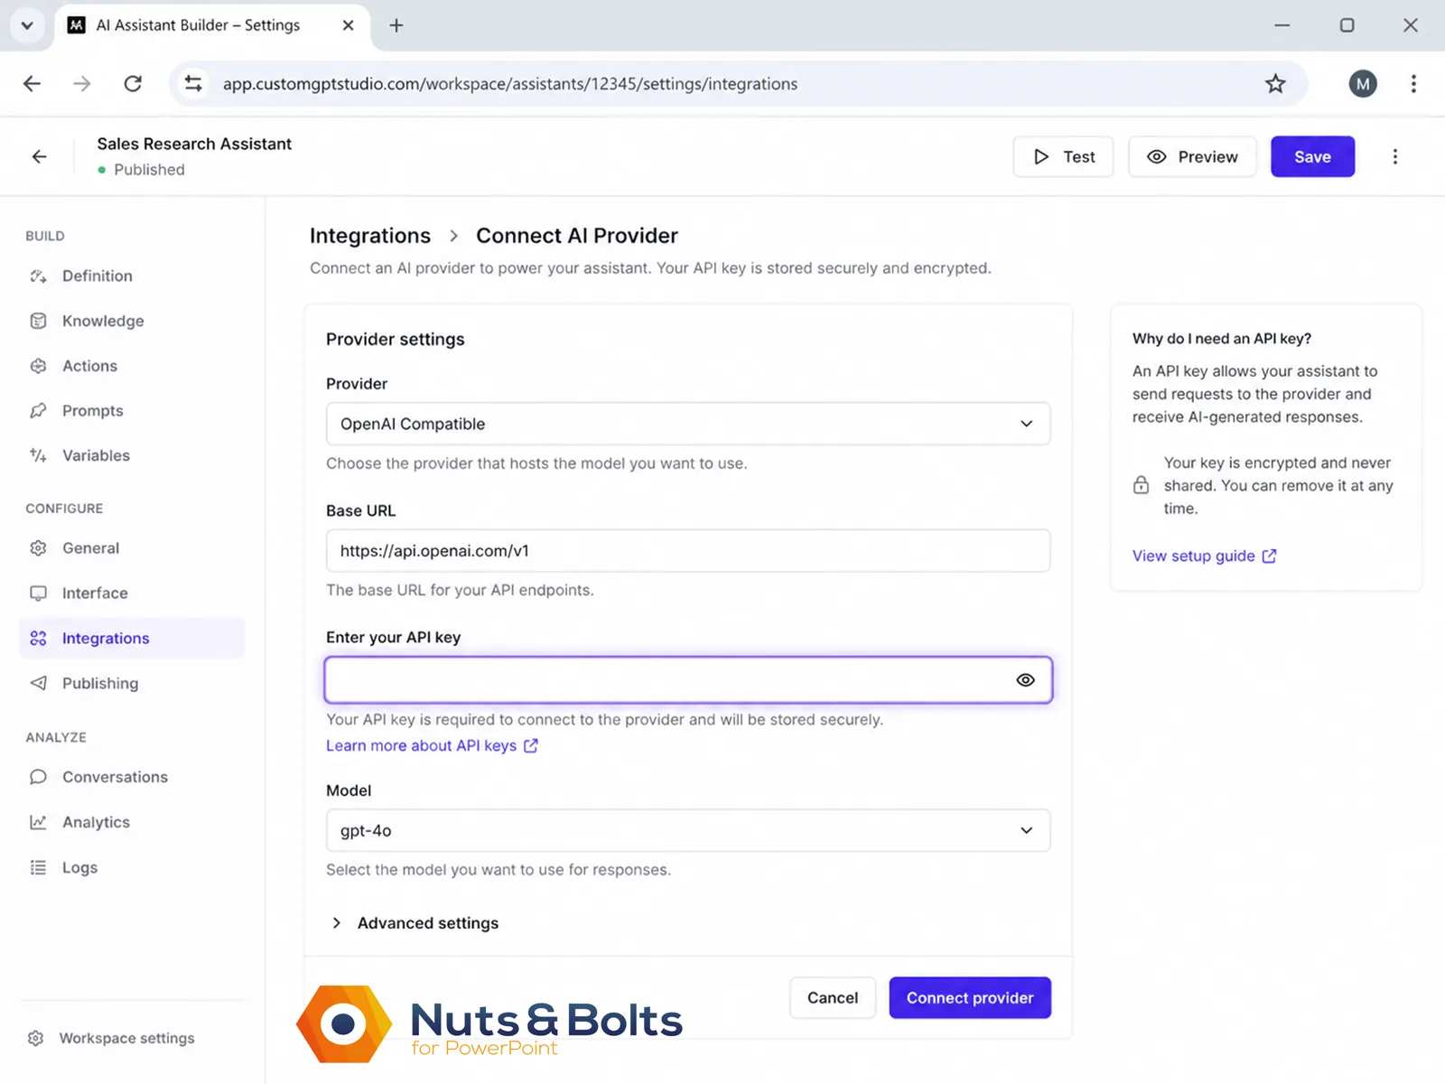The width and height of the screenshot is (1445, 1084).
Task: Click the Integrations icon in sidebar
Action: coord(38,639)
